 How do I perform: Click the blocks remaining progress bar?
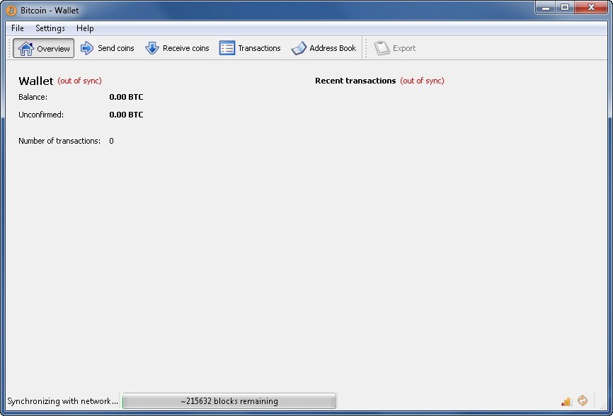(229, 401)
